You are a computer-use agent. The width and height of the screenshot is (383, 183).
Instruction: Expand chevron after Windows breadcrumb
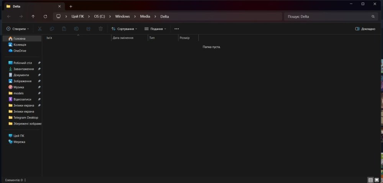click(135, 16)
